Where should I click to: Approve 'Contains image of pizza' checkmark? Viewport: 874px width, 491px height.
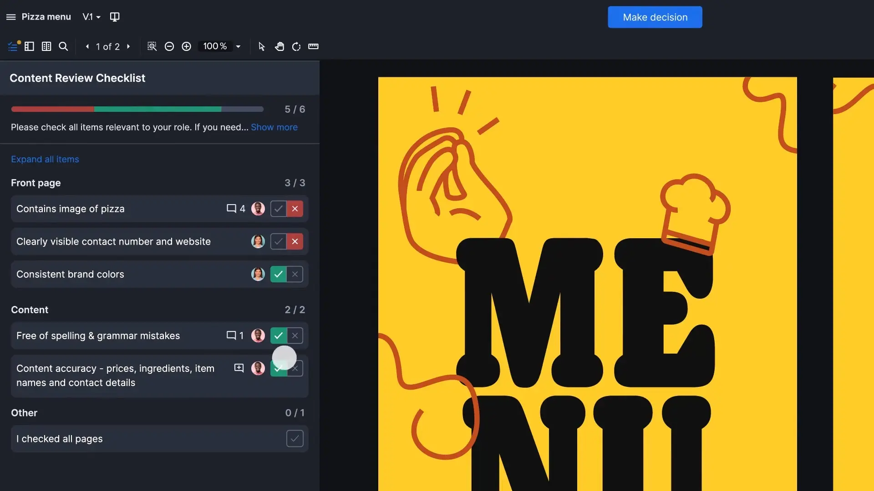click(279, 209)
